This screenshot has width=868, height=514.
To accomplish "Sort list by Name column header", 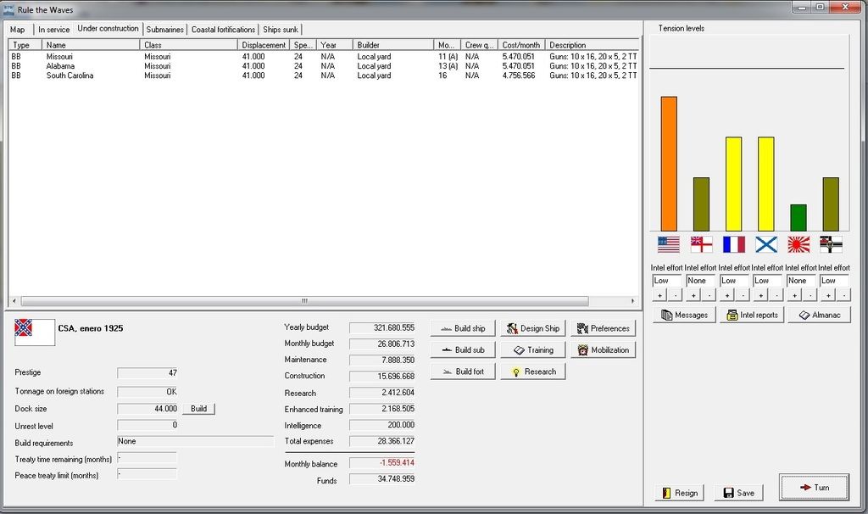I will 91,45.
